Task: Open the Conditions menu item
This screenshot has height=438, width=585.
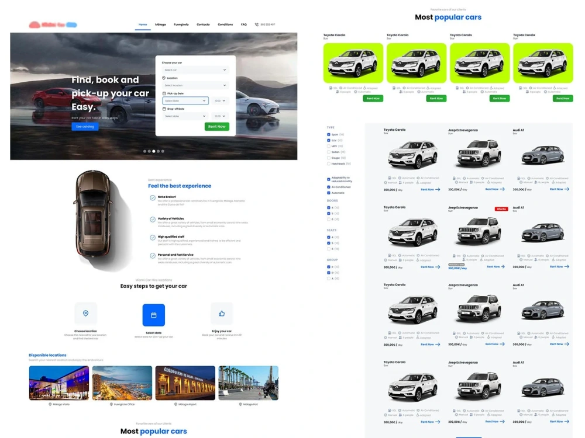Action: (x=225, y=25)
